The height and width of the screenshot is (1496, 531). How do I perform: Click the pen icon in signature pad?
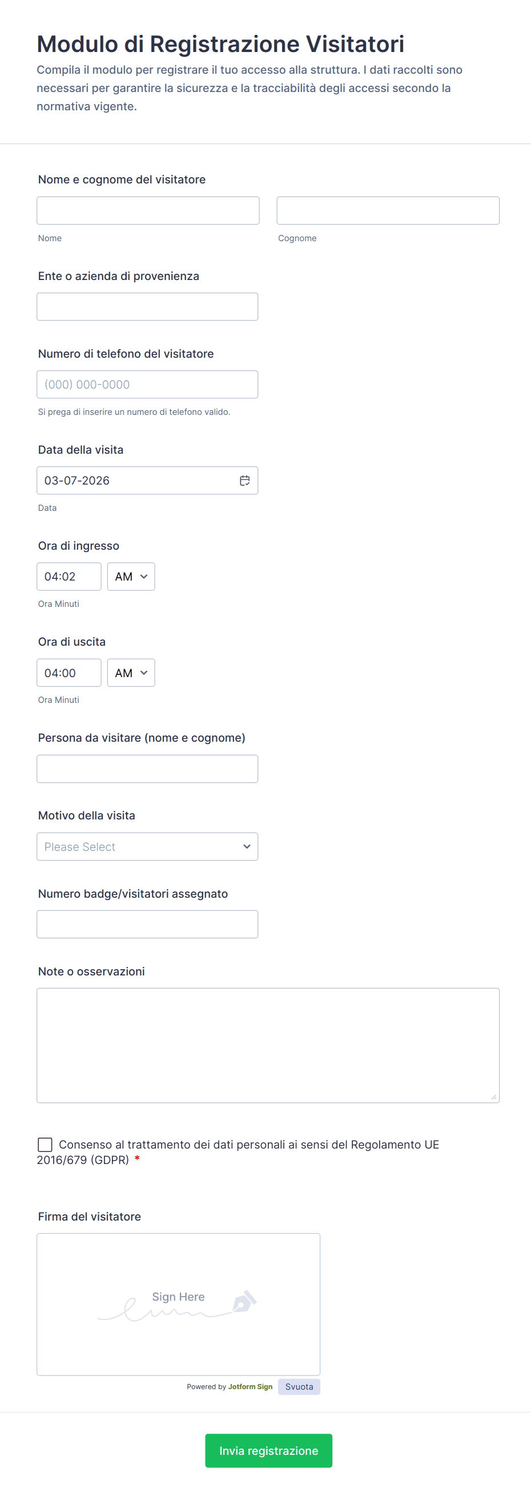click(244, 1302)
